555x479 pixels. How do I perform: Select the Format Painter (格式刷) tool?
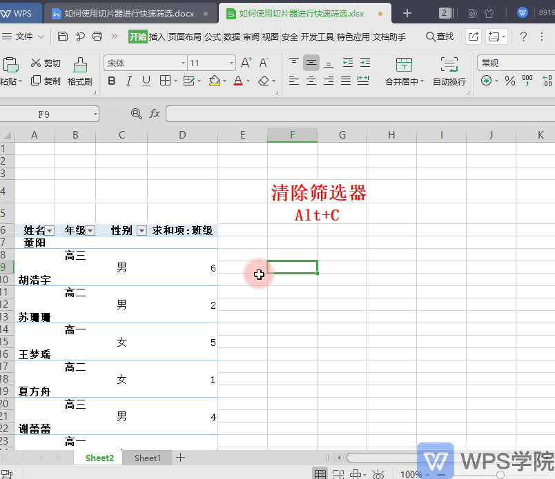(x=80, y=72)
